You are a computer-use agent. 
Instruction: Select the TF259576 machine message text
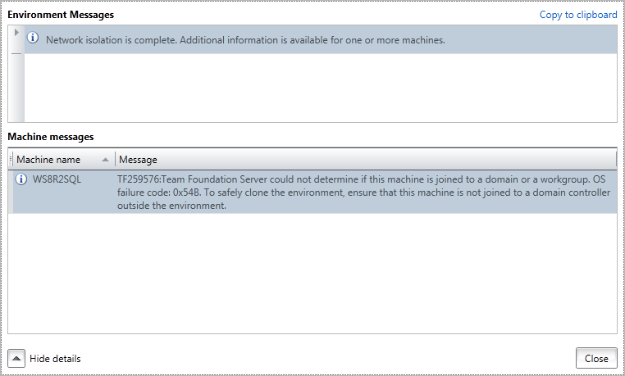(x=361, y=192)
